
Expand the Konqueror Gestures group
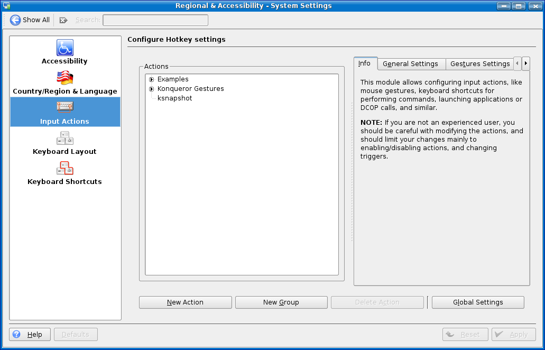click(152, 89)
